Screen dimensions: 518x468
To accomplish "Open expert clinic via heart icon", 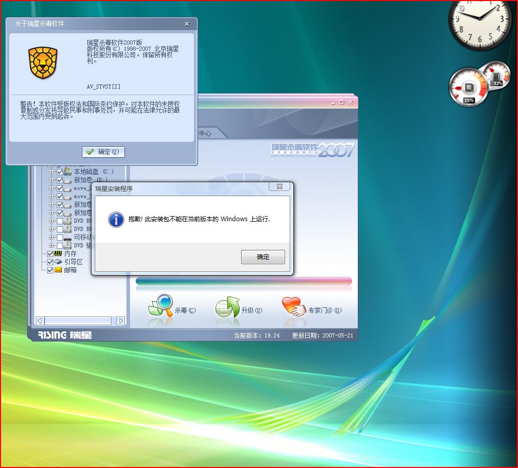I will coord(294,307).
